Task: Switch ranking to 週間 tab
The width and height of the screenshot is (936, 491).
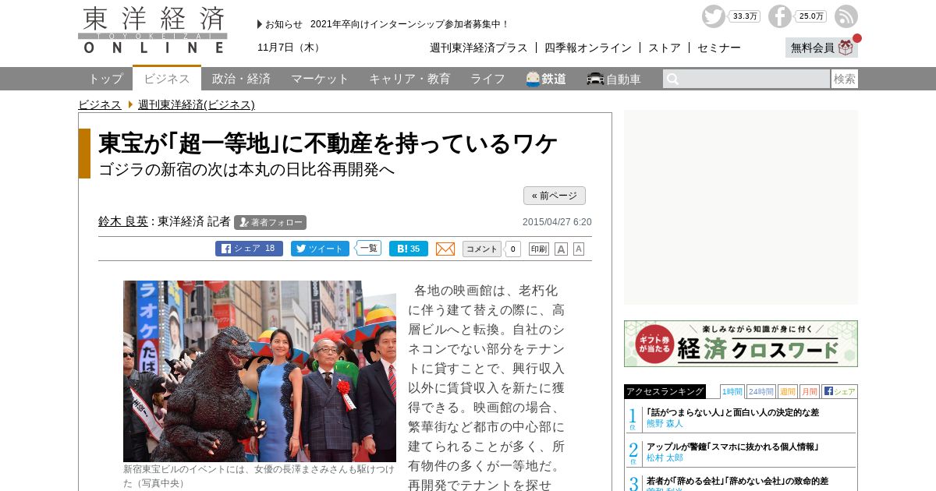Action: pos(788,391)
